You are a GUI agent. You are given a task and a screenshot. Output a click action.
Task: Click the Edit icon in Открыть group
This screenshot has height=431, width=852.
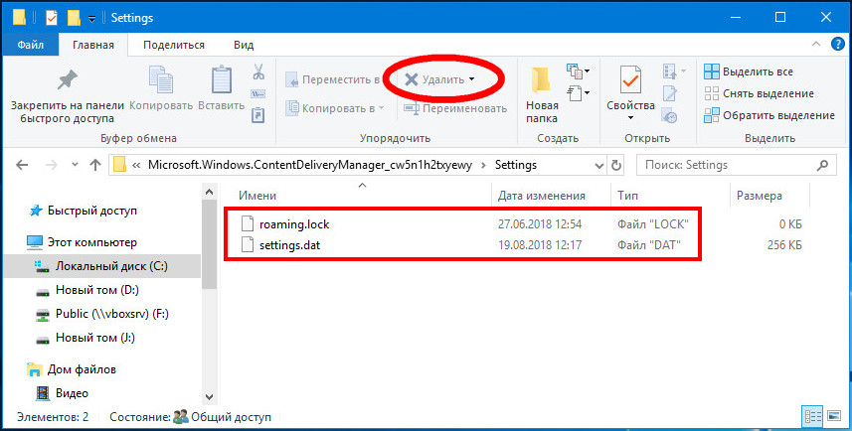point(669,93)
